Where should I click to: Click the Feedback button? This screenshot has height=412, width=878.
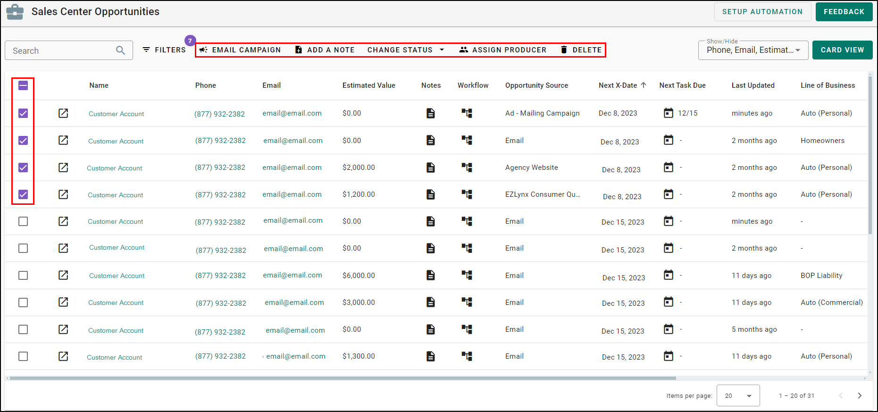[844, 12]
